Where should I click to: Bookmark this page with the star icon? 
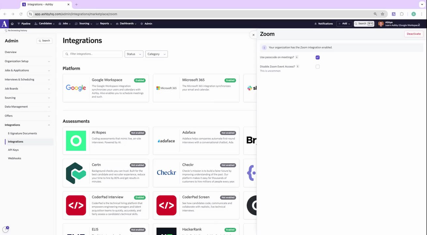pyautogui.click(x=382, y=14)
